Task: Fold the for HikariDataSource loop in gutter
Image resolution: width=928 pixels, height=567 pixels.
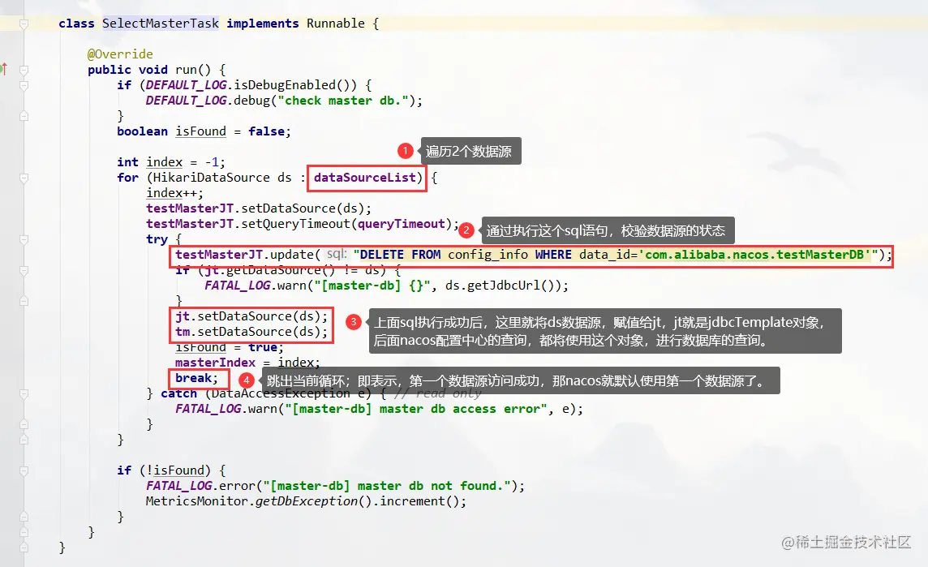Action: (x=24, y=178)
